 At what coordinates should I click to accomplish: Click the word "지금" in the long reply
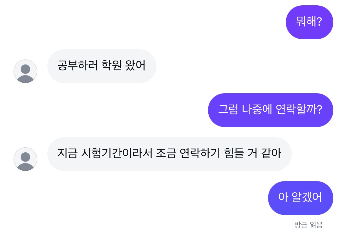[x=67, y=154]
